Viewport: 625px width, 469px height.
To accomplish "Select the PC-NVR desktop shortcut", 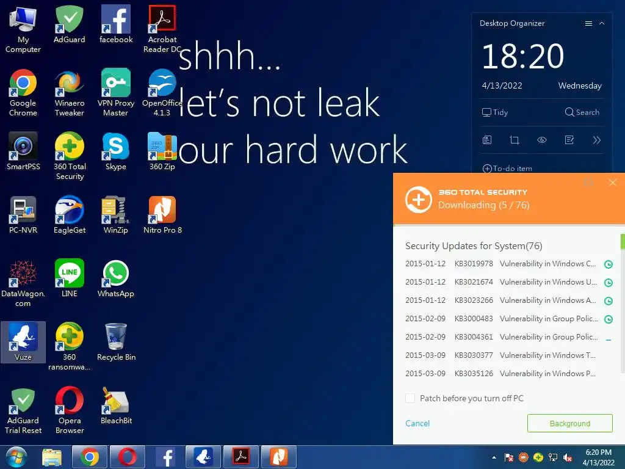I will click(23, 214).
